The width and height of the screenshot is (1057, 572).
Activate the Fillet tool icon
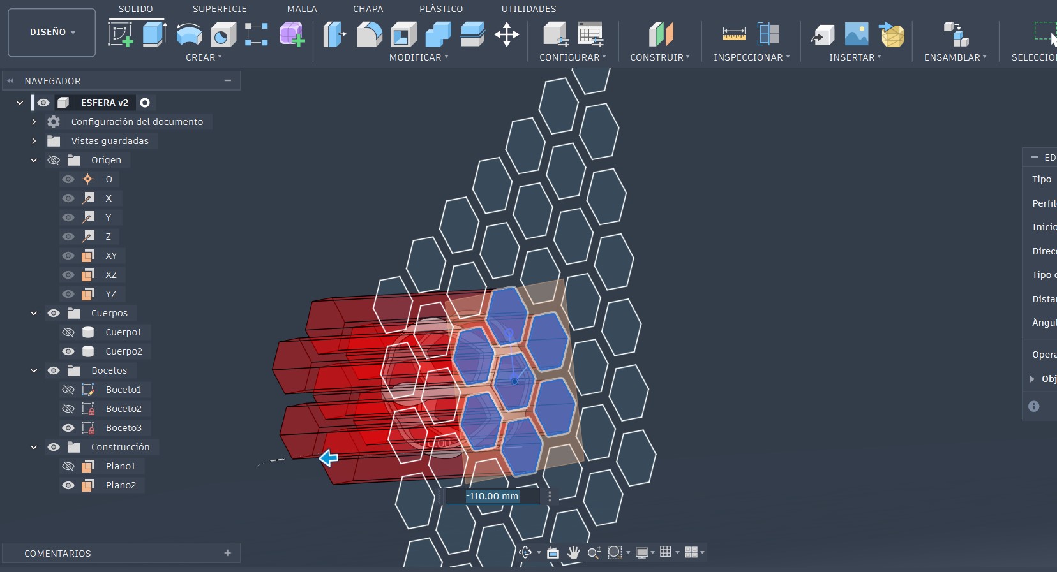[370, 34]
